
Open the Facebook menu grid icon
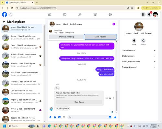coord(143,15)
